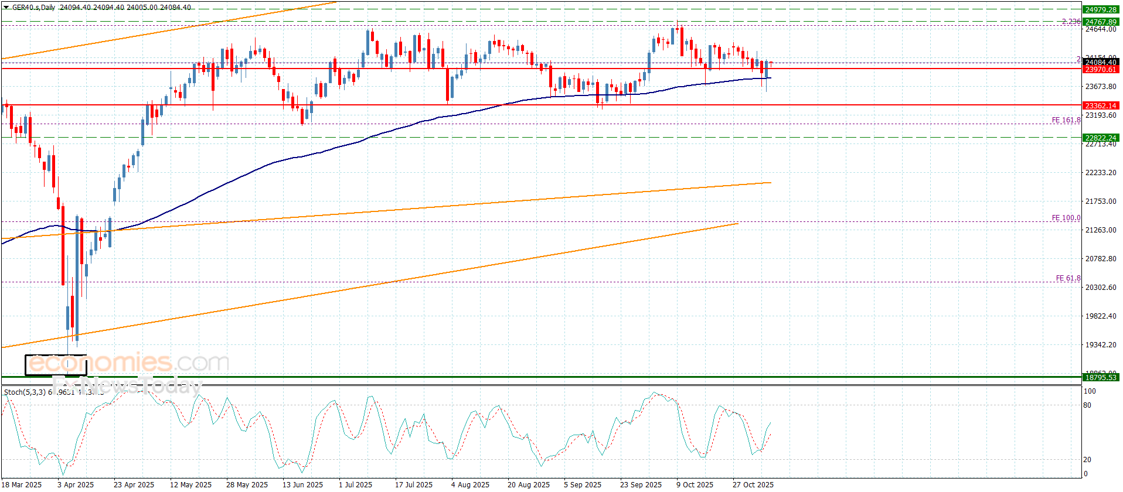Select the FE 100.0 Fibonacci label
This screenshot has width=1123, height=492.
click(x=1066, y=218)
